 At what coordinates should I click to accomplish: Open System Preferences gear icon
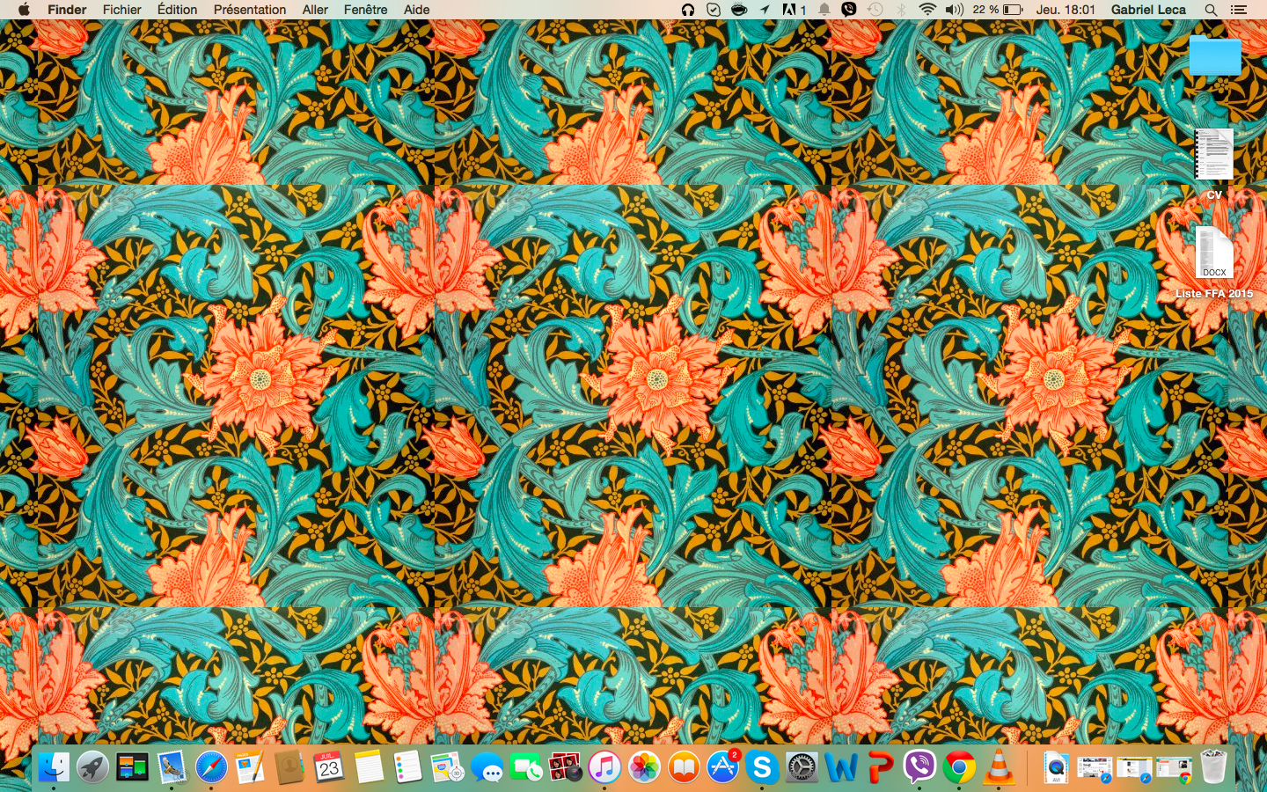pos(802,767)
